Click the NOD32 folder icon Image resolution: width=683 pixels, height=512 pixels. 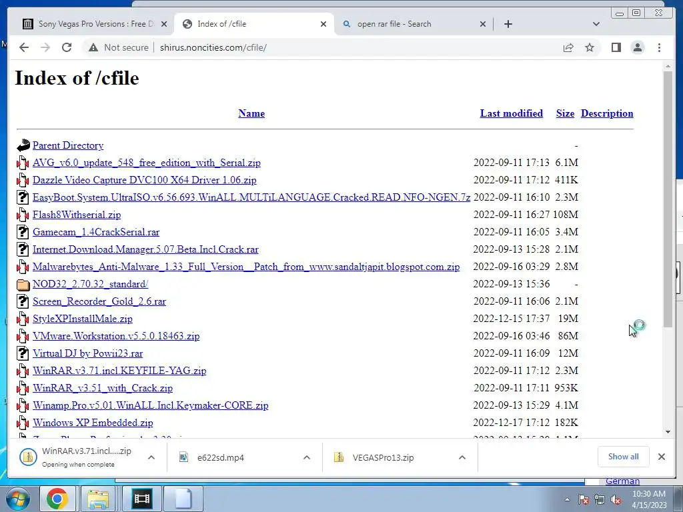[x=23, y=284]
